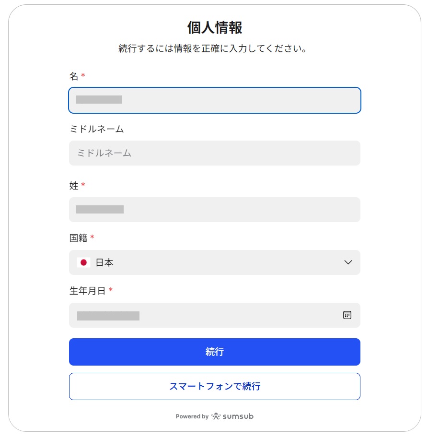Screen dimensions: 428x439
Task: Click the 名 (first name) input field
Action: (x=214, y=100)
